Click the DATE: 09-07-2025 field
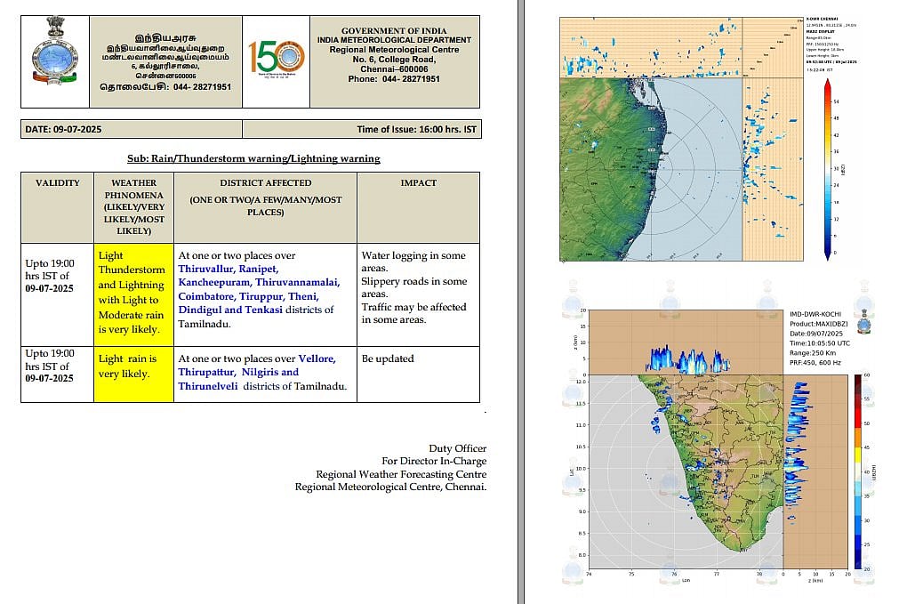This screenshot has width=899, height=604. coord(64,130)
